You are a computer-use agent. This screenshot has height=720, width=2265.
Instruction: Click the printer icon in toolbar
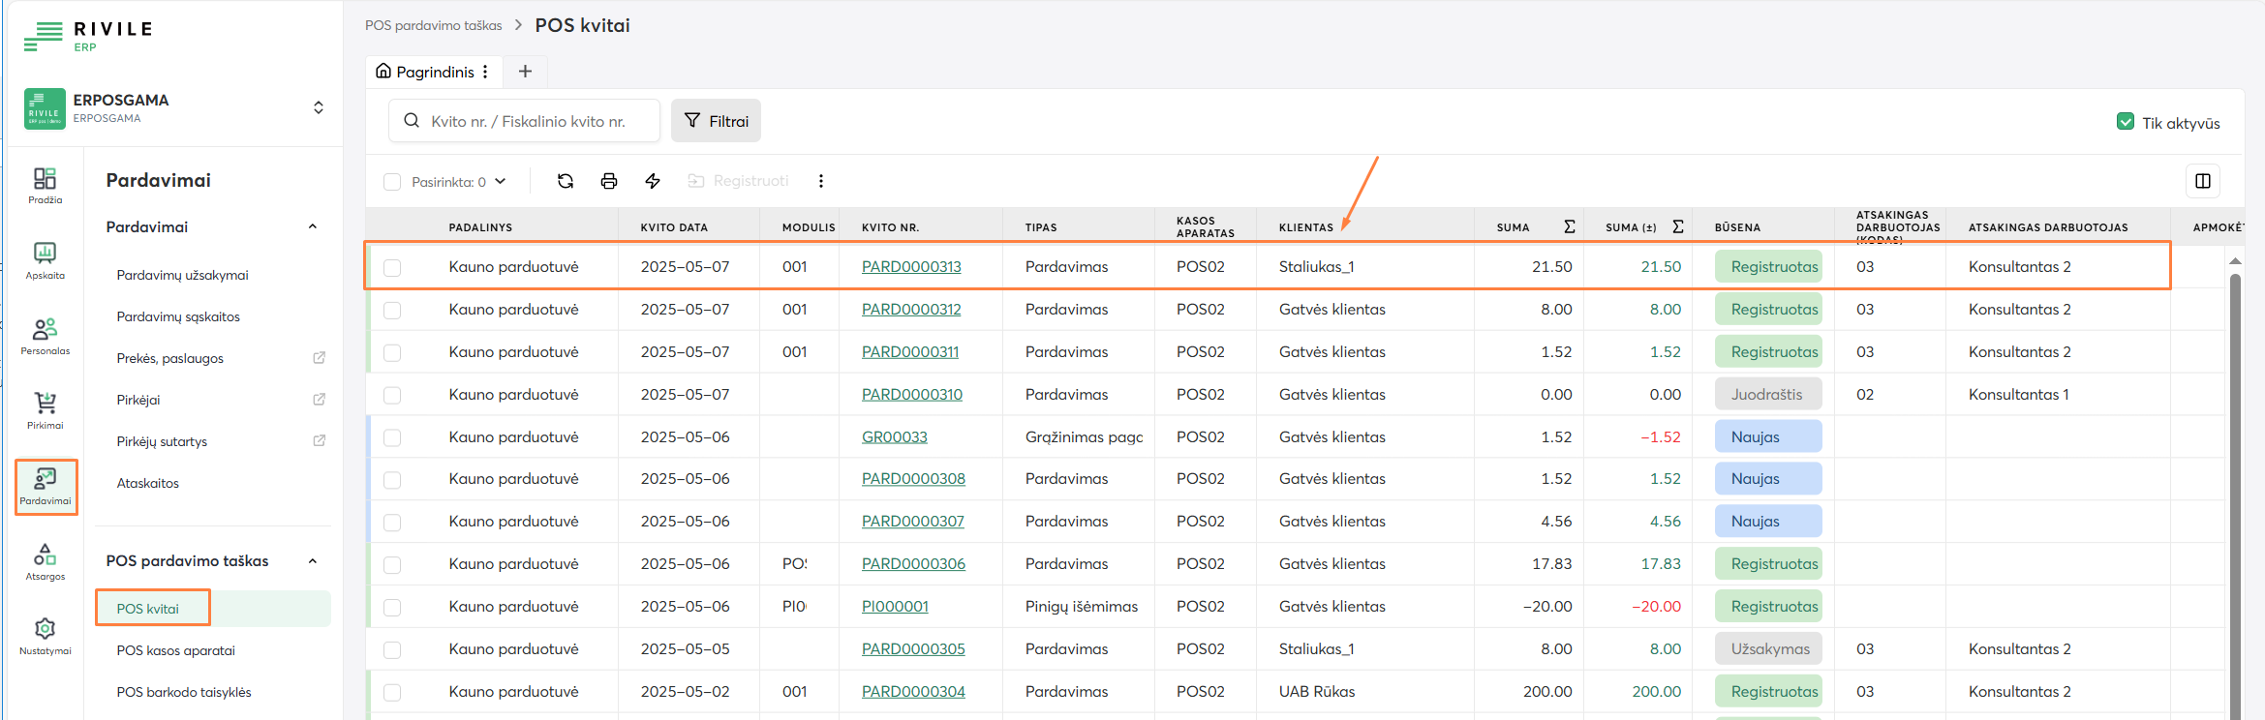coord(609,181)
